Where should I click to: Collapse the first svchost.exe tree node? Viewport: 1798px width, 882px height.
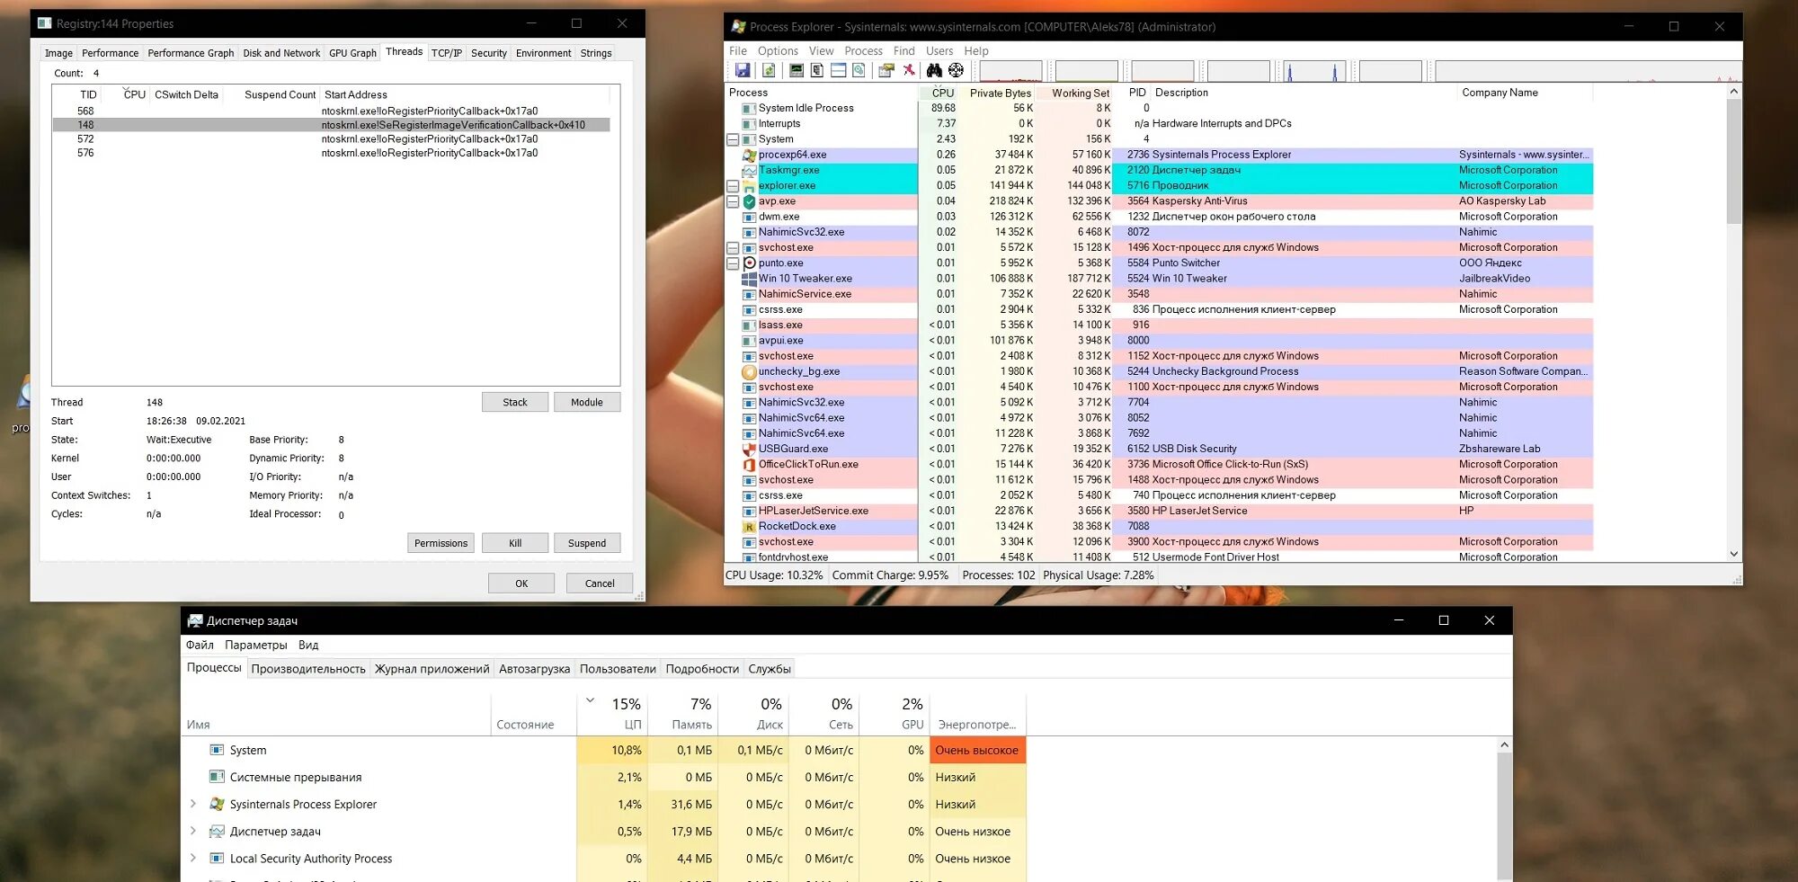pos(733,248)
